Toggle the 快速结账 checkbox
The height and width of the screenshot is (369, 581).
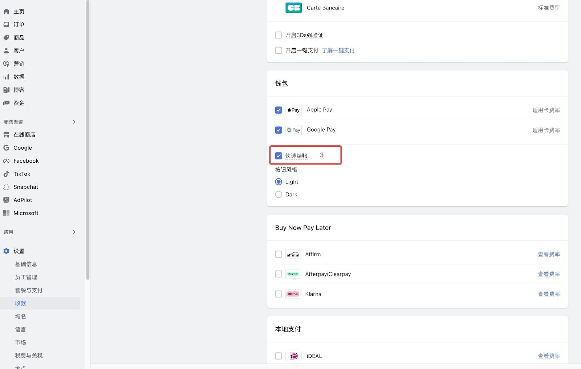(279, 156)
